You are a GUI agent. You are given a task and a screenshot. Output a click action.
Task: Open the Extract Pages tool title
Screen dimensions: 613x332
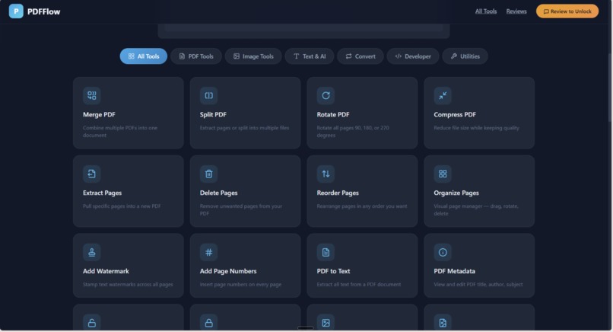(x=102, y=193)
